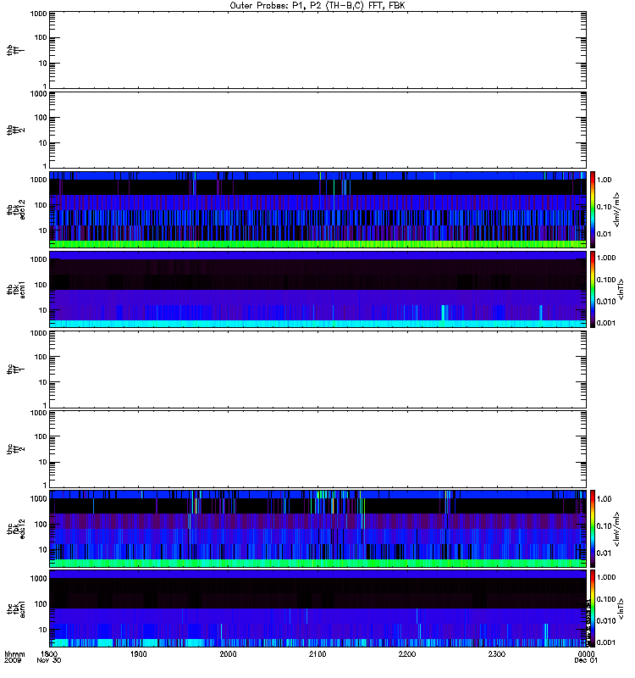Select the 'thc fff 2' y-axis label
The height and width of the screenshot is (678, 635).
pyautogui.click(x=15, y=450)
